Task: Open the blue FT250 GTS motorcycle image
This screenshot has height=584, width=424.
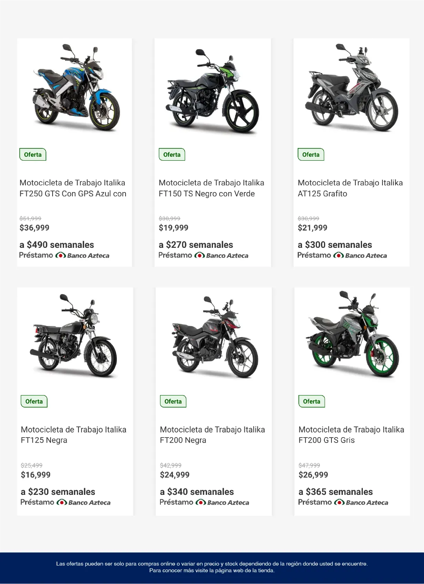Action: [x=75, y=88]
